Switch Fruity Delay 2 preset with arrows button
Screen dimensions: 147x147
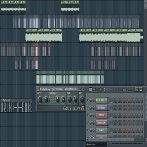80,89
